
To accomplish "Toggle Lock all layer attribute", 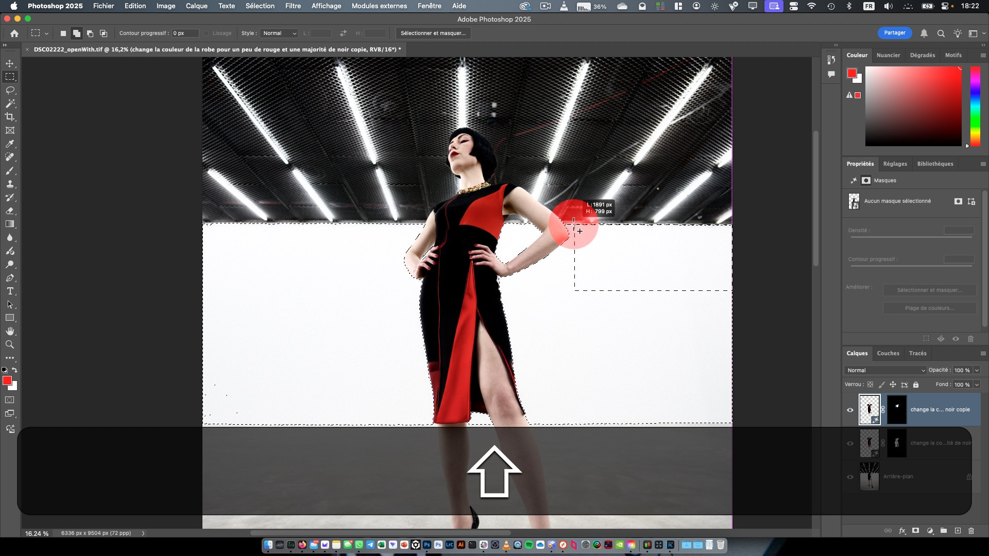I will [x=916, y=385].
